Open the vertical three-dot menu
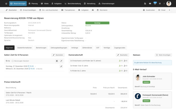 164,3
